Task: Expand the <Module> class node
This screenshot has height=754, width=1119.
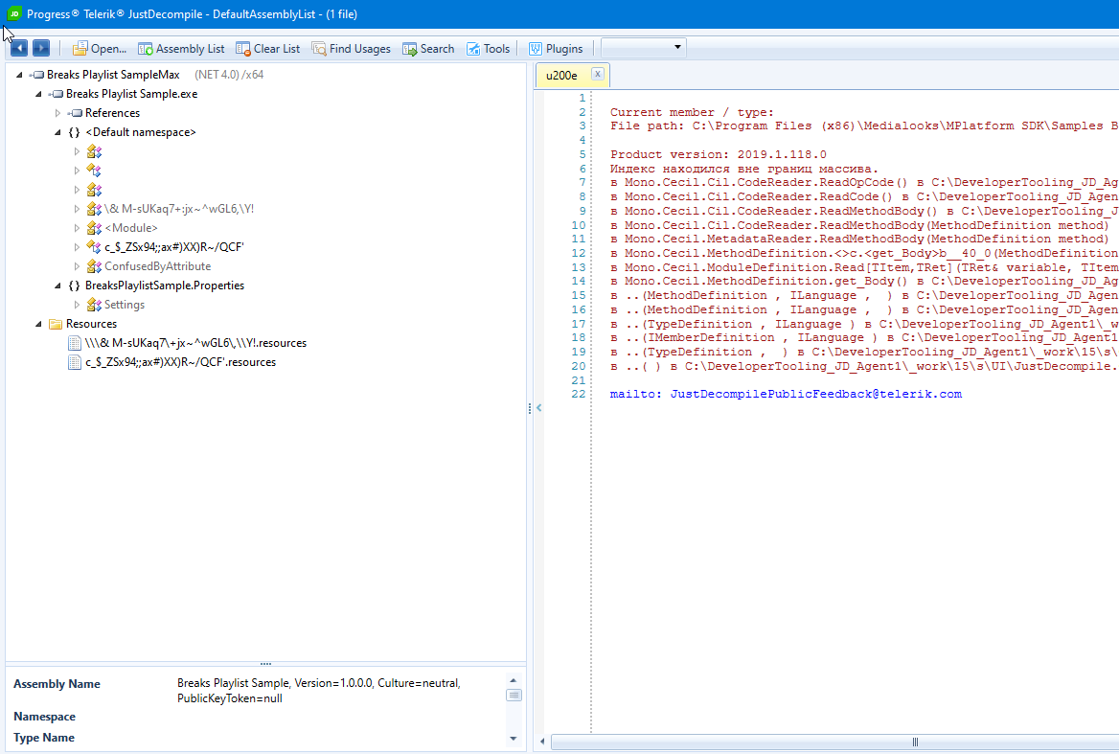Action: pos(77,228)
